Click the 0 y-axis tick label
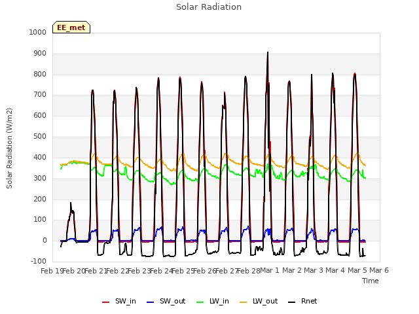The image size is (419, 314). 45,240
